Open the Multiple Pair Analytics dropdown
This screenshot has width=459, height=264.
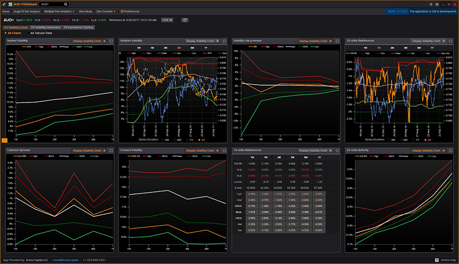(60, 11)
